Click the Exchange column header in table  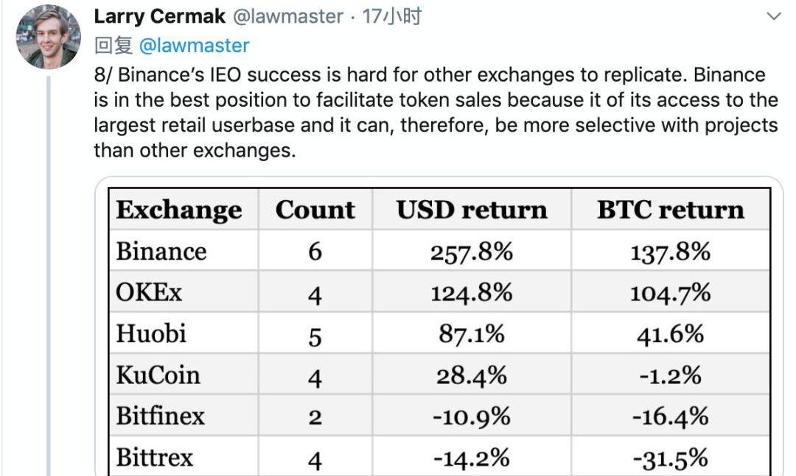coord(178,210)
